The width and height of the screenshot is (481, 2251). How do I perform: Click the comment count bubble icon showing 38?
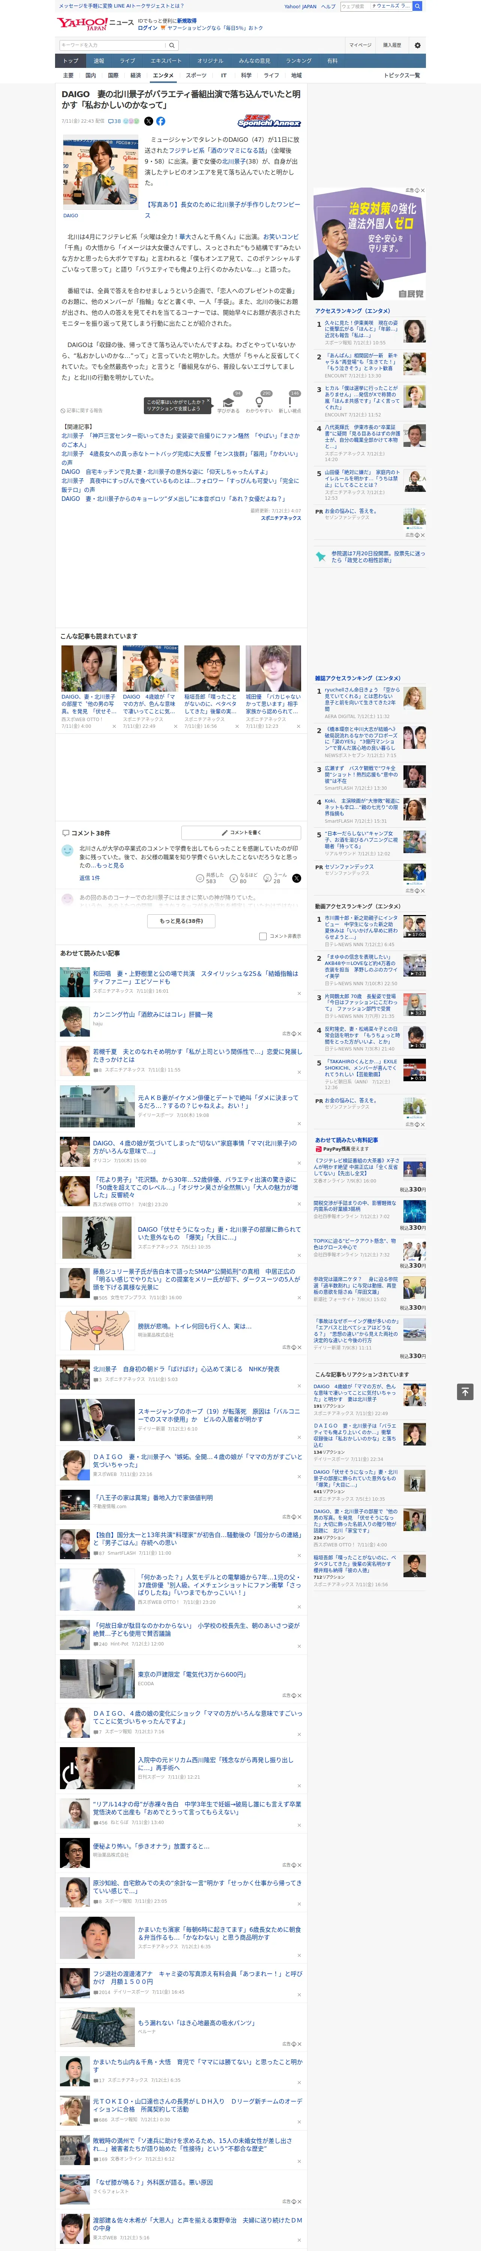(114, 122)
